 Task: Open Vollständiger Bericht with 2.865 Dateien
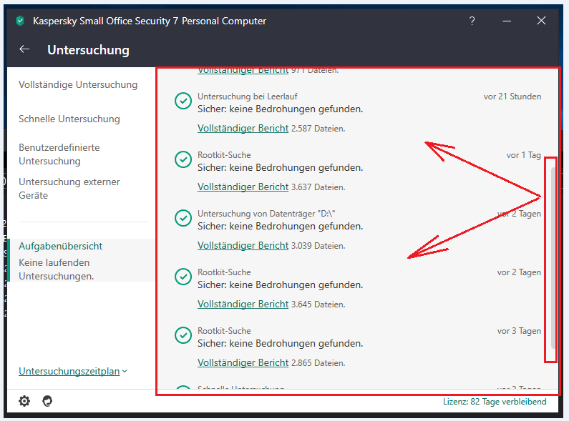point(243,362)
